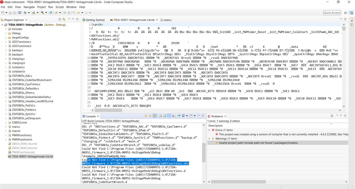
Task: Open the Navigate menu
Action: coord(29,7)
